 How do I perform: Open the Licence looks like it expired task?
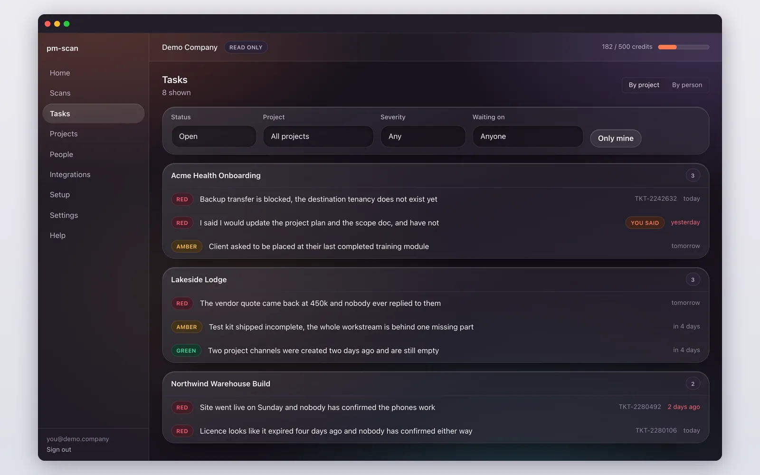436,431
